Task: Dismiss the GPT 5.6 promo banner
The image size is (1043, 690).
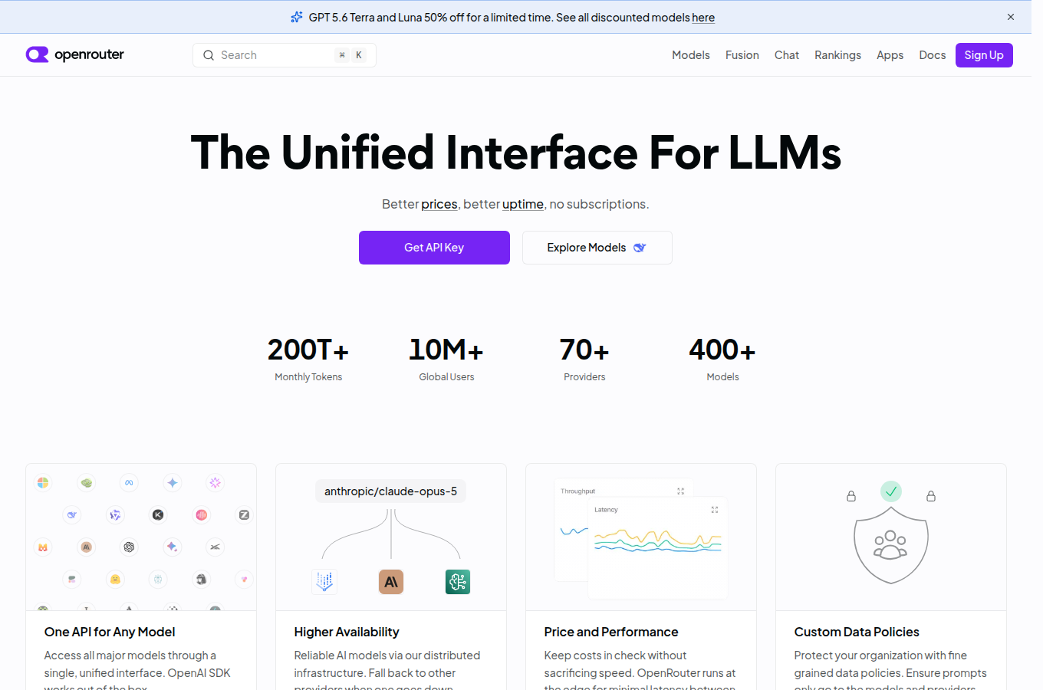Action: (1011, 17)
